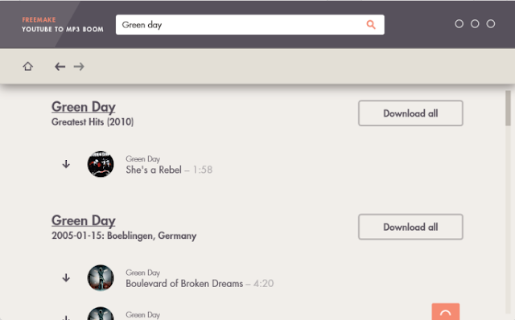Open Green Day link above Boeblingen concert
Screen dimensions: 515x320
84,220
